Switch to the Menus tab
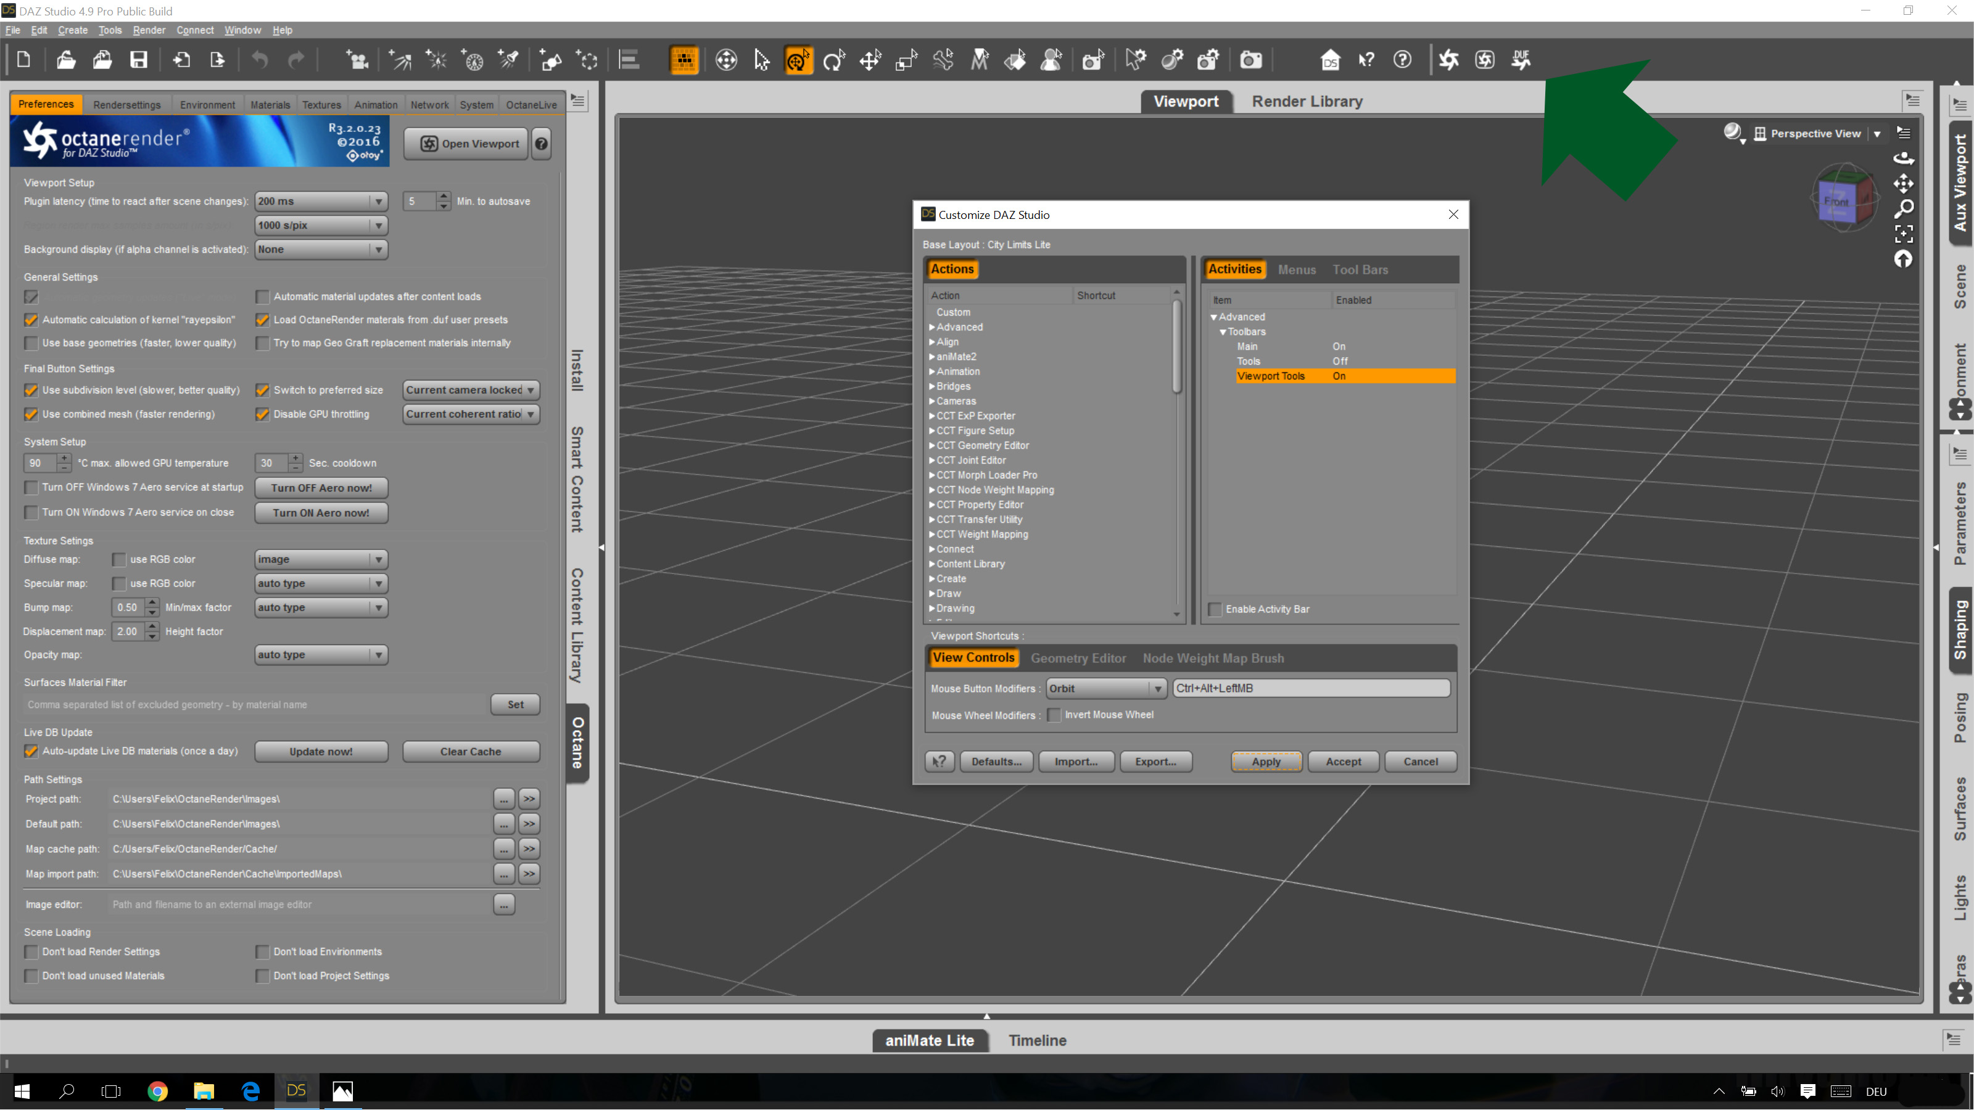This screenshot has height=1110, width=1974. coord(1297,269)
